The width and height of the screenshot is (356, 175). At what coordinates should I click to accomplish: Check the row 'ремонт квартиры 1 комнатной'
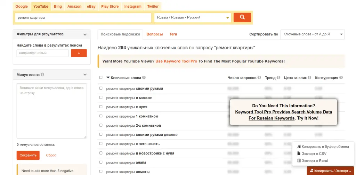click(101, 116)
